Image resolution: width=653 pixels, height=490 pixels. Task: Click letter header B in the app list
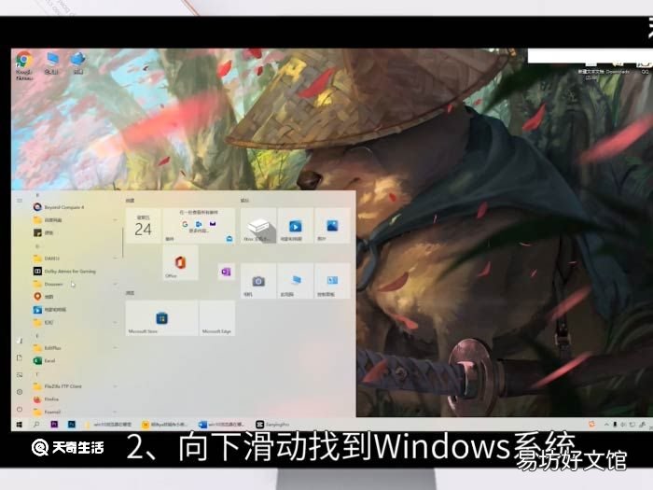click(37, 195)
